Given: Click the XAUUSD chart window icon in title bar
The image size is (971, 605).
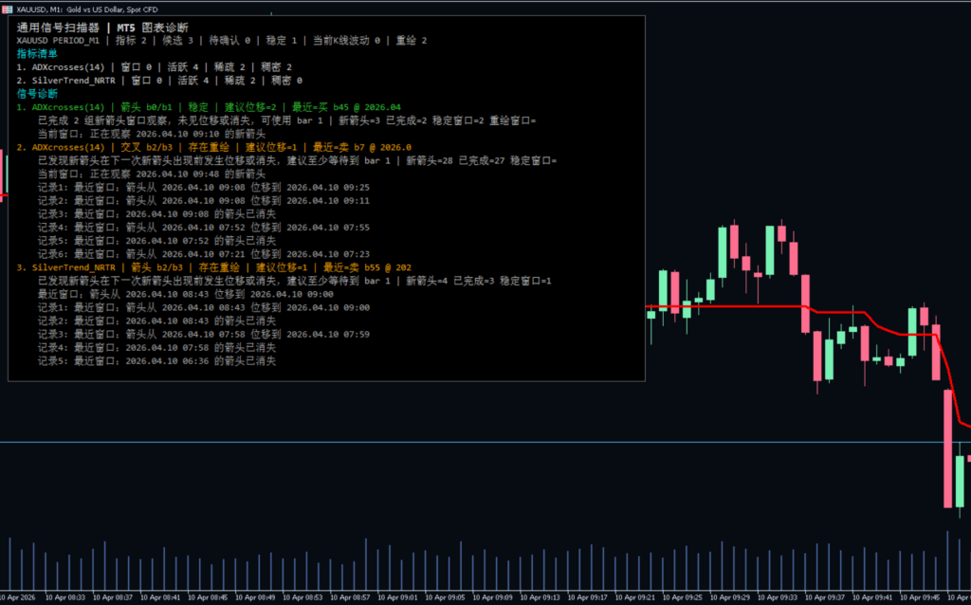Looking at the screenshot, I should (x=9, y=10).
